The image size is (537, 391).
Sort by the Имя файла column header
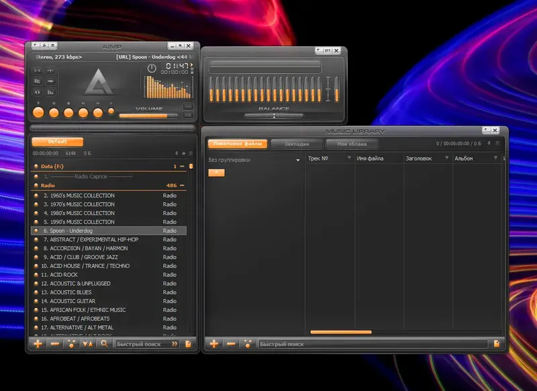[379, 159]
